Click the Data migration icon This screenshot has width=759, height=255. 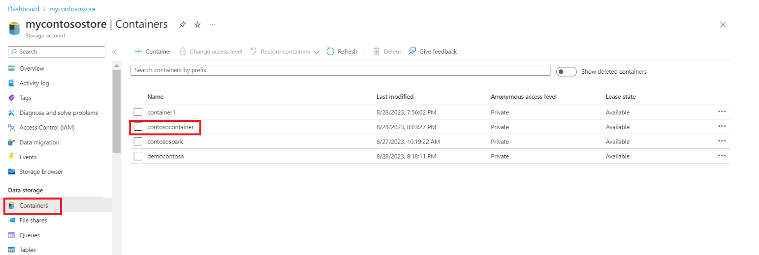point(11,142)
